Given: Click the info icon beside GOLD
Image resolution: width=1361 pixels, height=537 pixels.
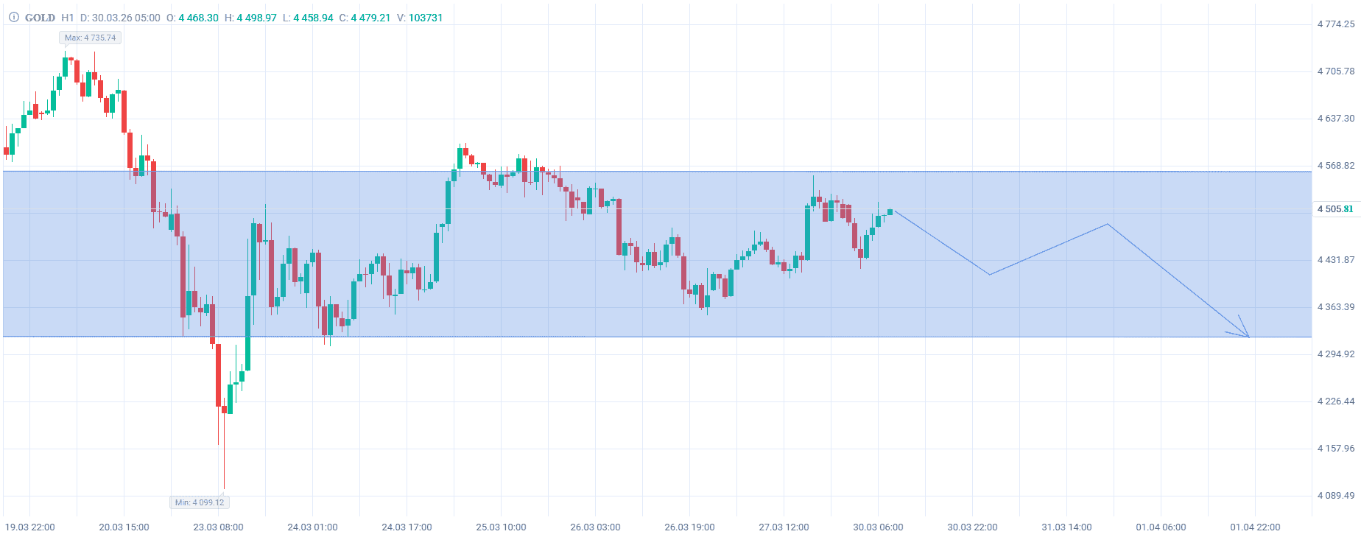Looking at the screenshot, I should (x=13, y=17).
